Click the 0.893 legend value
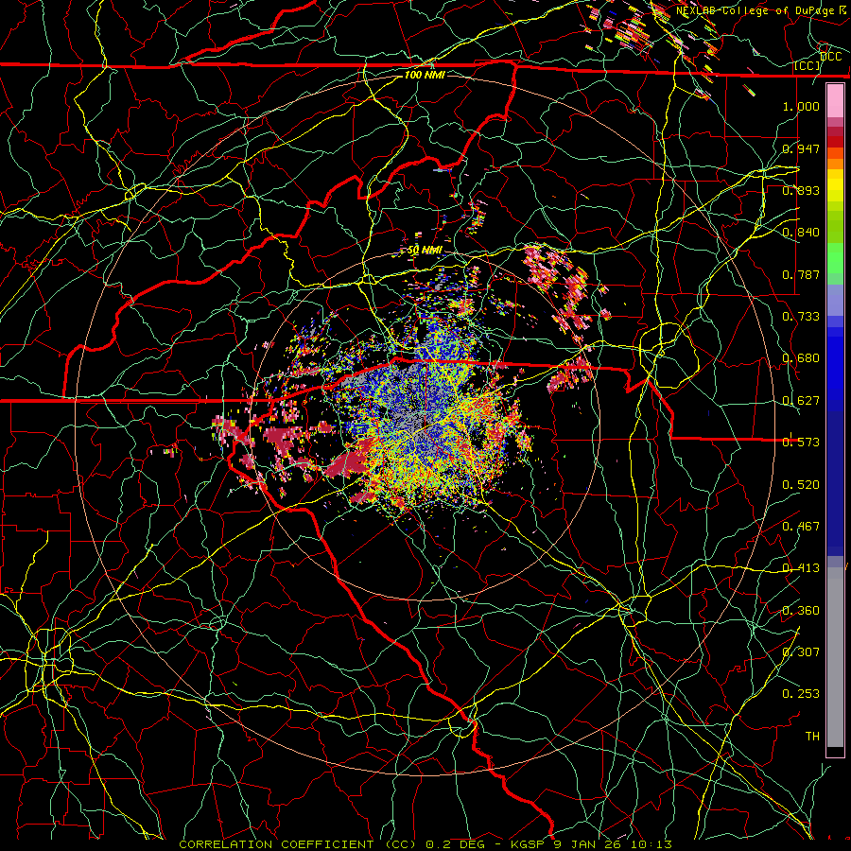 [x=801, y=190]
